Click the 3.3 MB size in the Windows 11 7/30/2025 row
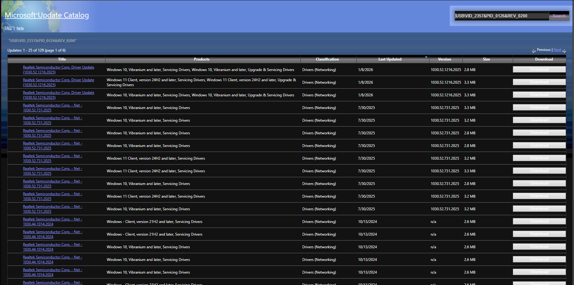 coord(470,171)
